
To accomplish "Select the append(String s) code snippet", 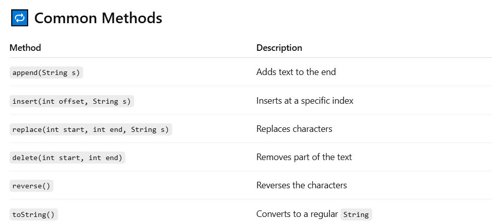I will point(46,73).
